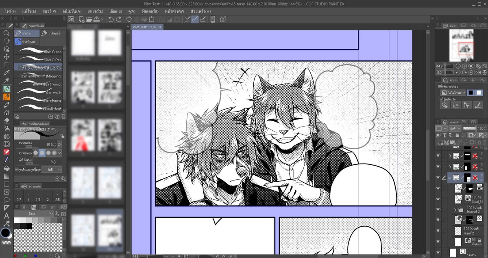Toggle snap to ruler in toolbar
Viewport: 488px width, 258px height.
click(187, 19)
